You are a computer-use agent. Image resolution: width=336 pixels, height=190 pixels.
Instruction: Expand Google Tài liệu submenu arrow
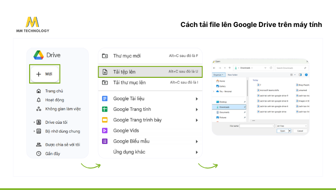pos(197,99)
